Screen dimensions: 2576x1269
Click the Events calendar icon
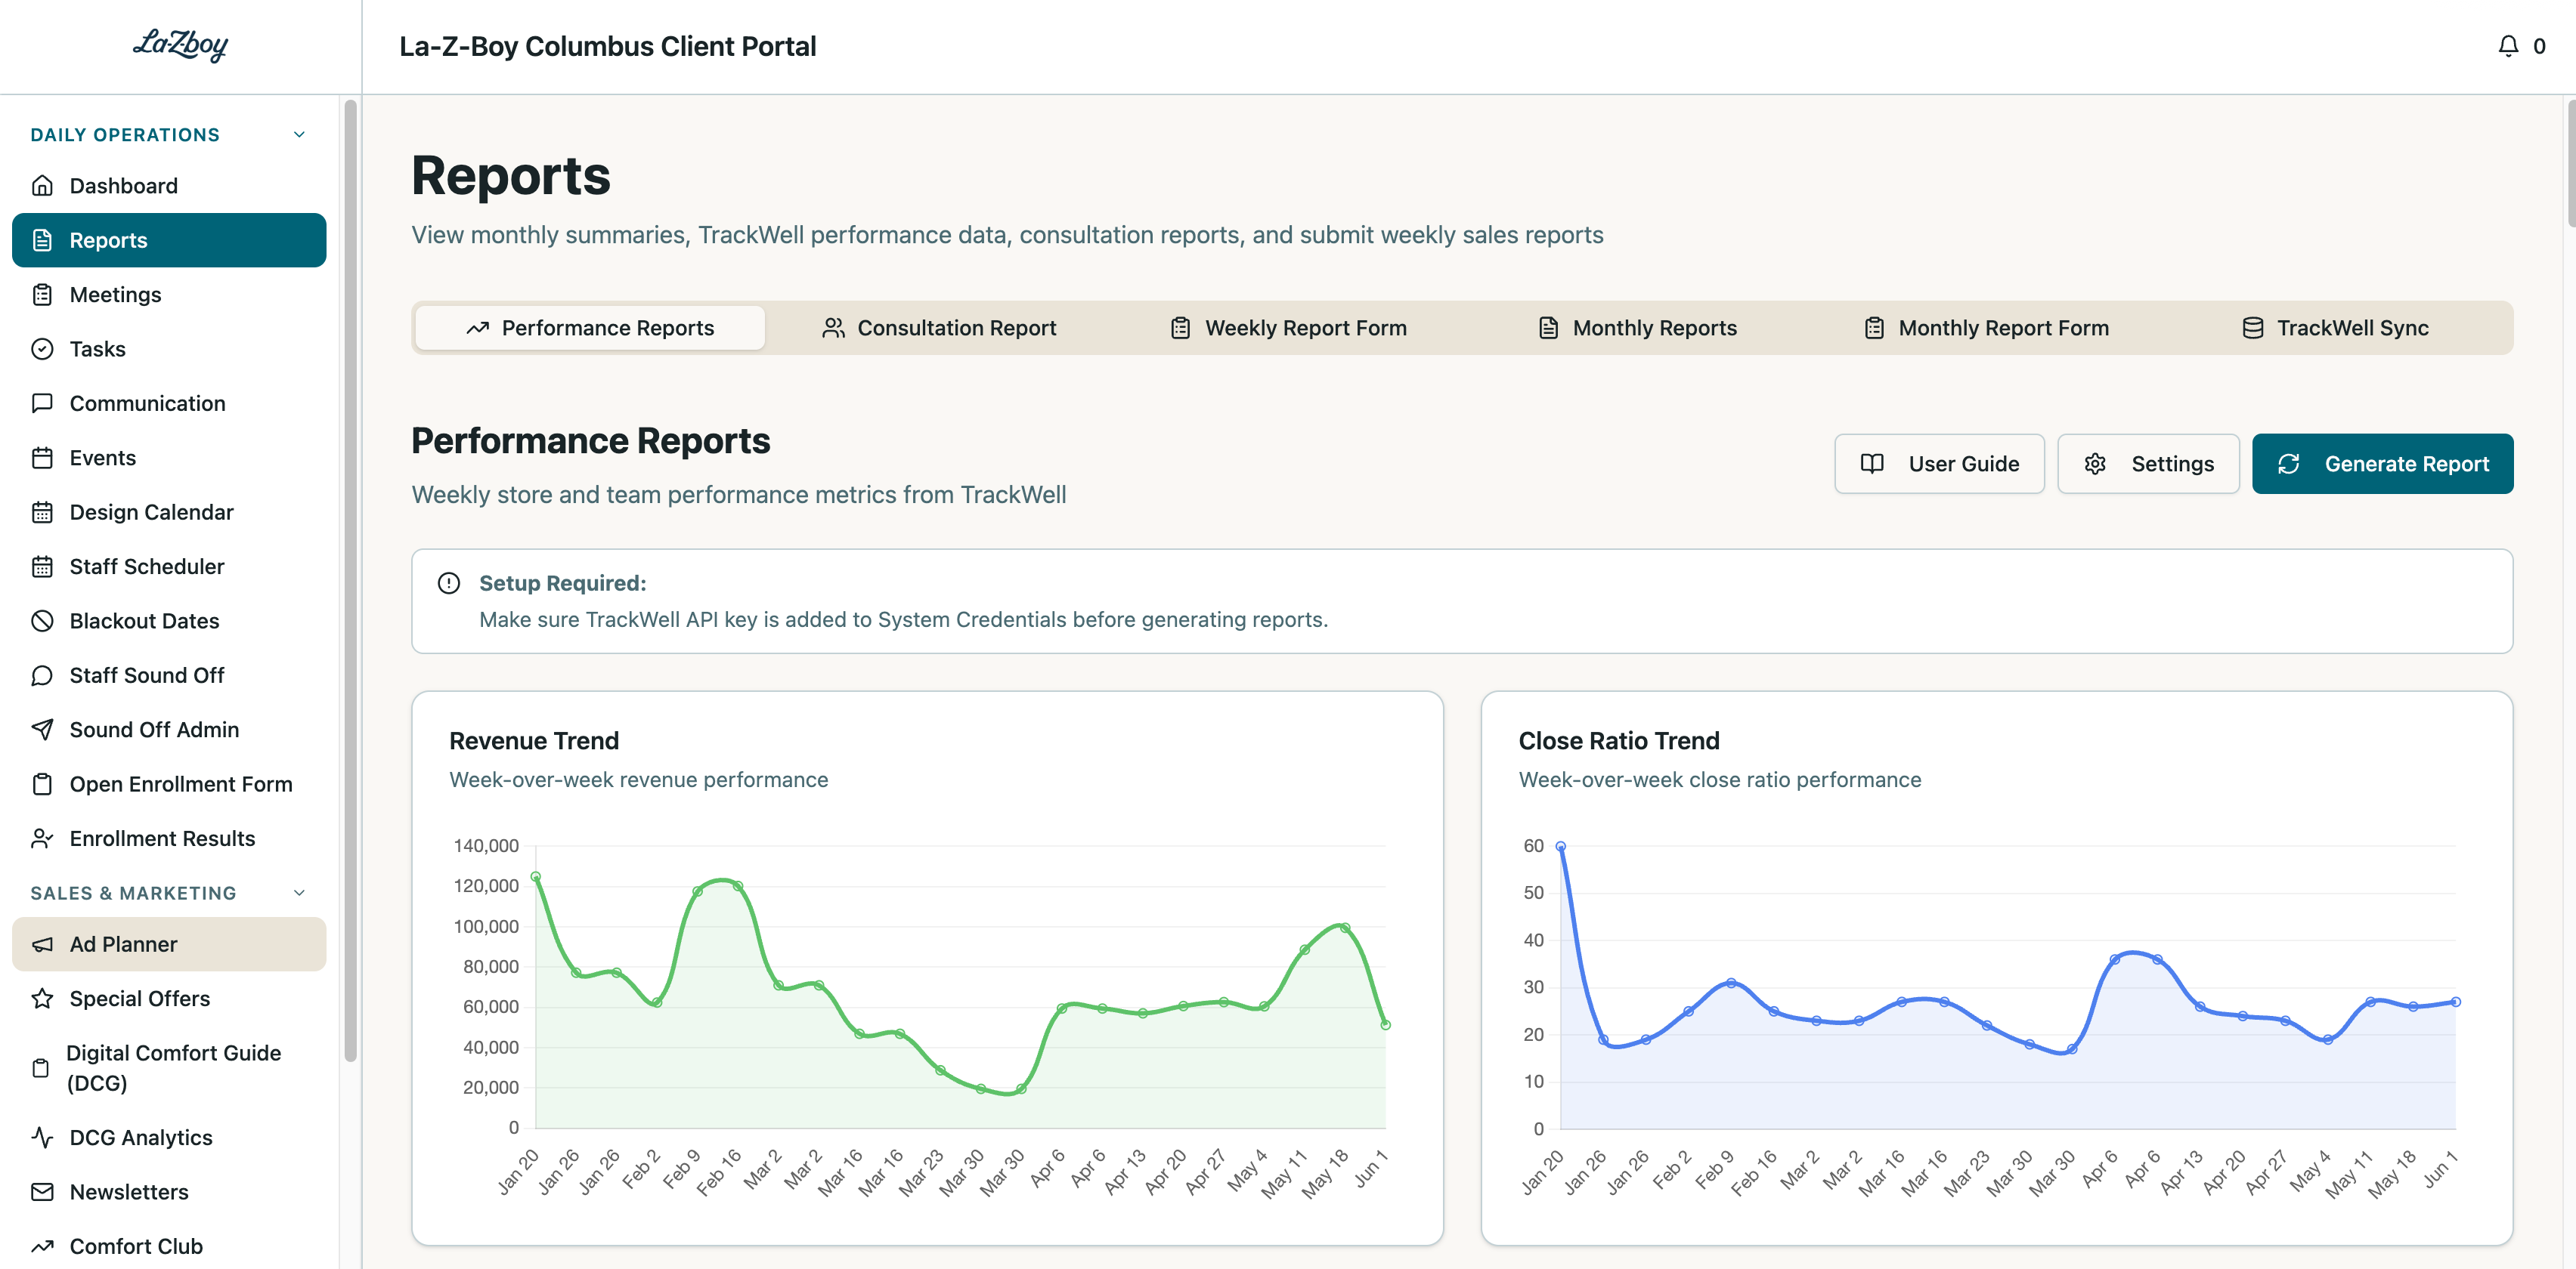pyautogui.click(x=42, y=458)
